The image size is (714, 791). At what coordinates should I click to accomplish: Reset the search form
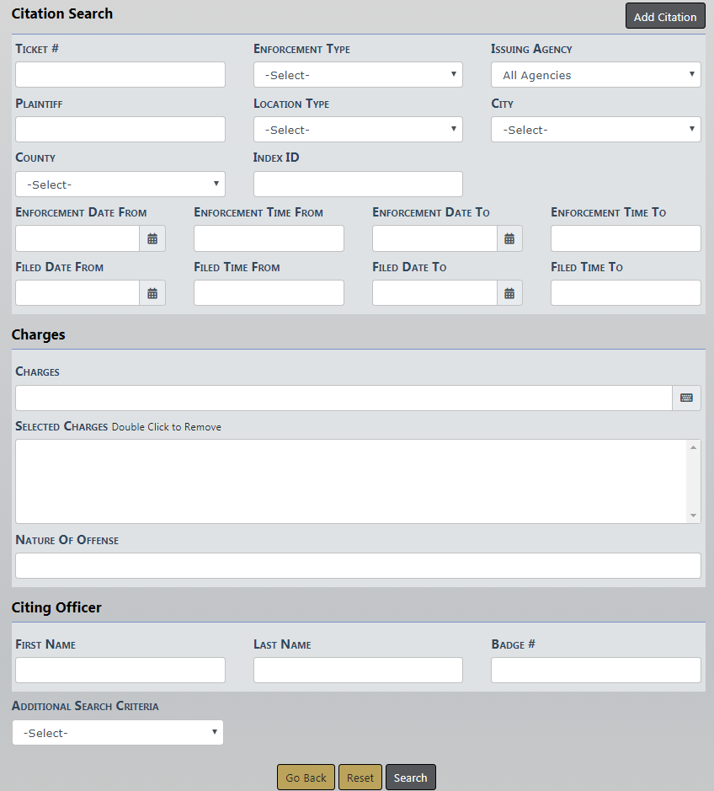[360, 778]
